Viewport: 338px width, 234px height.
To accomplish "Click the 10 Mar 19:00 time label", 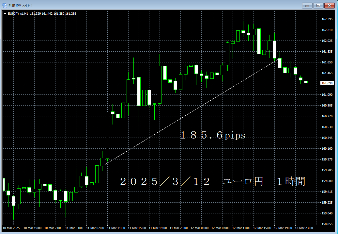I will [33, 228].
